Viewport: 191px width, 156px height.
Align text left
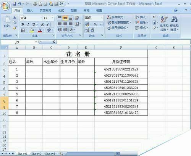click(x=60, y=24)
